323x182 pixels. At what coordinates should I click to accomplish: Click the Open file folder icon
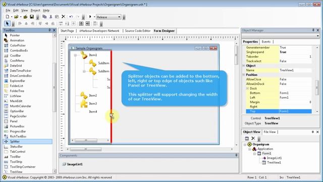click(16, 17)
